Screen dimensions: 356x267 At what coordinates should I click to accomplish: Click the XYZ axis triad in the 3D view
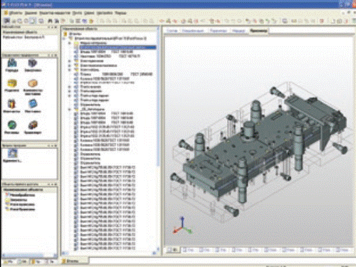coord(182,226)
